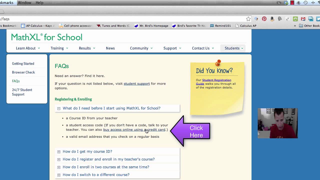Open 24/7 Student Support sidebar link
The height and width of the screenshot is (180, 320).
22,92
